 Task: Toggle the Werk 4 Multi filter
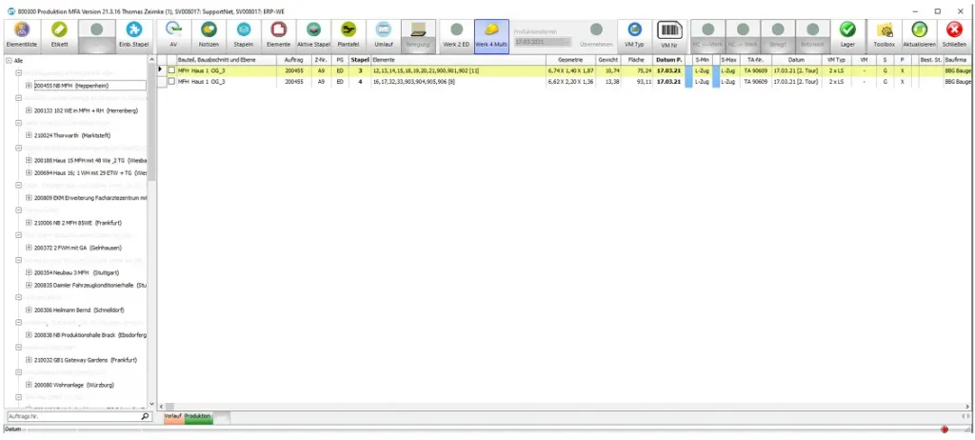491,33
